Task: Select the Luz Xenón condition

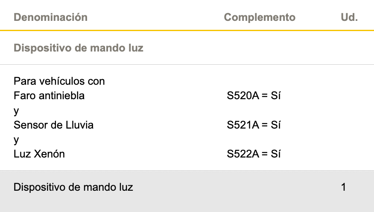Action: click(x=39, y=154)
